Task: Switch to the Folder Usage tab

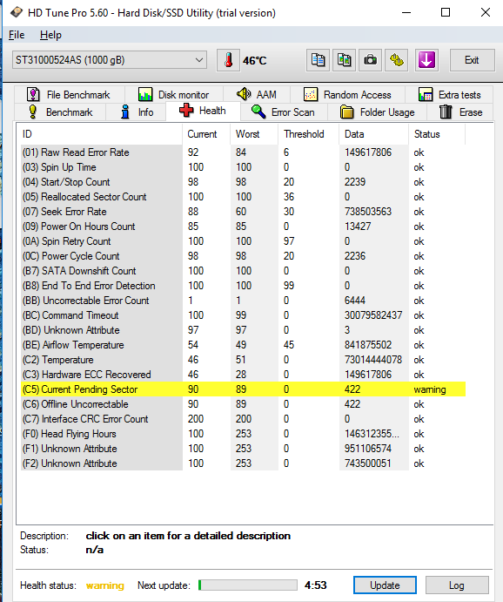Action: tap(377, 112)
